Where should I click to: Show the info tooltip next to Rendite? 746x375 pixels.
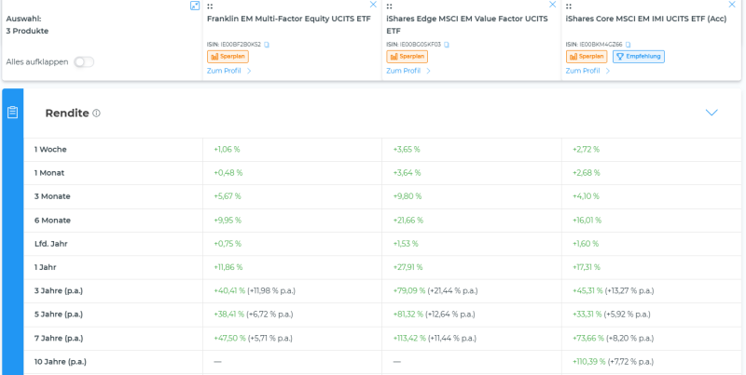pyautogui.click(x=97, y=114)
